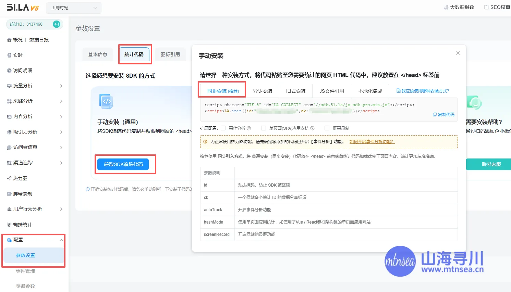511x292 pixels.
Task: Open 渠道参数 in sidebar
Action: pyautogui.click(x=25, y=286)
